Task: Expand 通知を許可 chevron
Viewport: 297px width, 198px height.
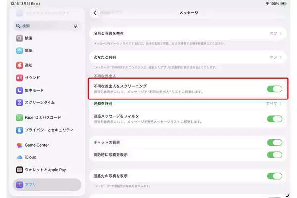Action: pos(281,103)
